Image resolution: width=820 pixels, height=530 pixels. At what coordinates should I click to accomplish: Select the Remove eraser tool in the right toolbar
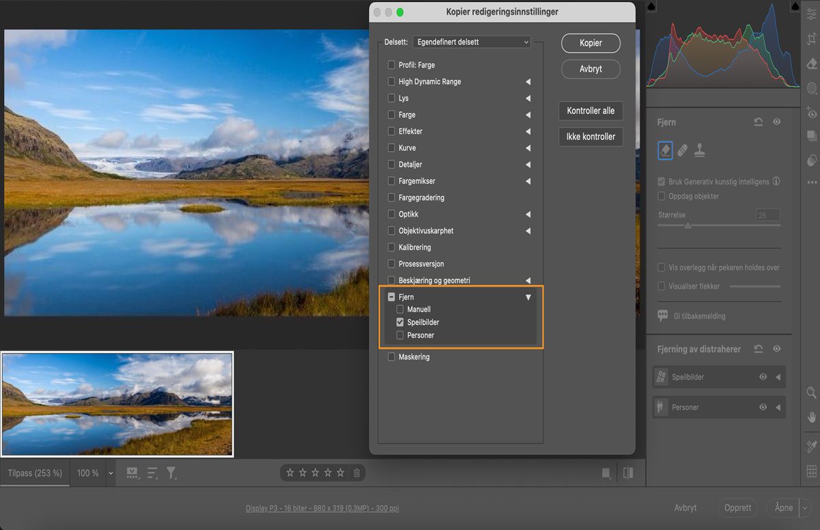[812, 64]
